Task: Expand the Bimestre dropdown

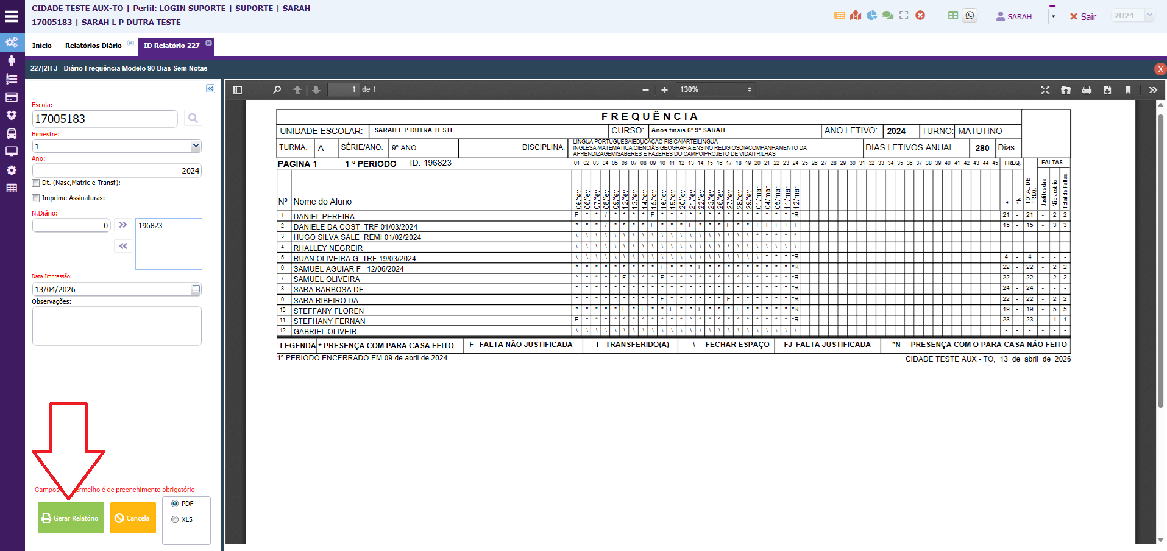Action: coord(196,146)
